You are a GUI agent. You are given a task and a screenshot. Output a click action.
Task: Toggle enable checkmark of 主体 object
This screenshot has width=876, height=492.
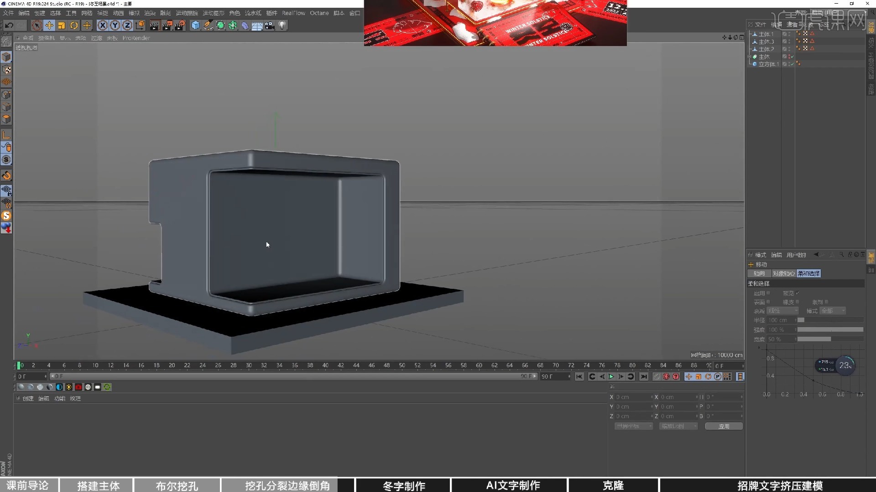pyautogui.click(x=792, y=57)
